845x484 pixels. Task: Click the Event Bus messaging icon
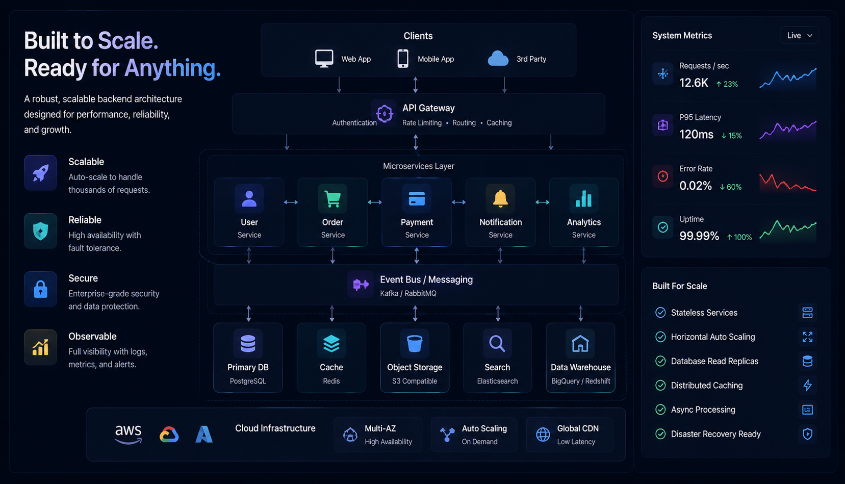(361, 284)
